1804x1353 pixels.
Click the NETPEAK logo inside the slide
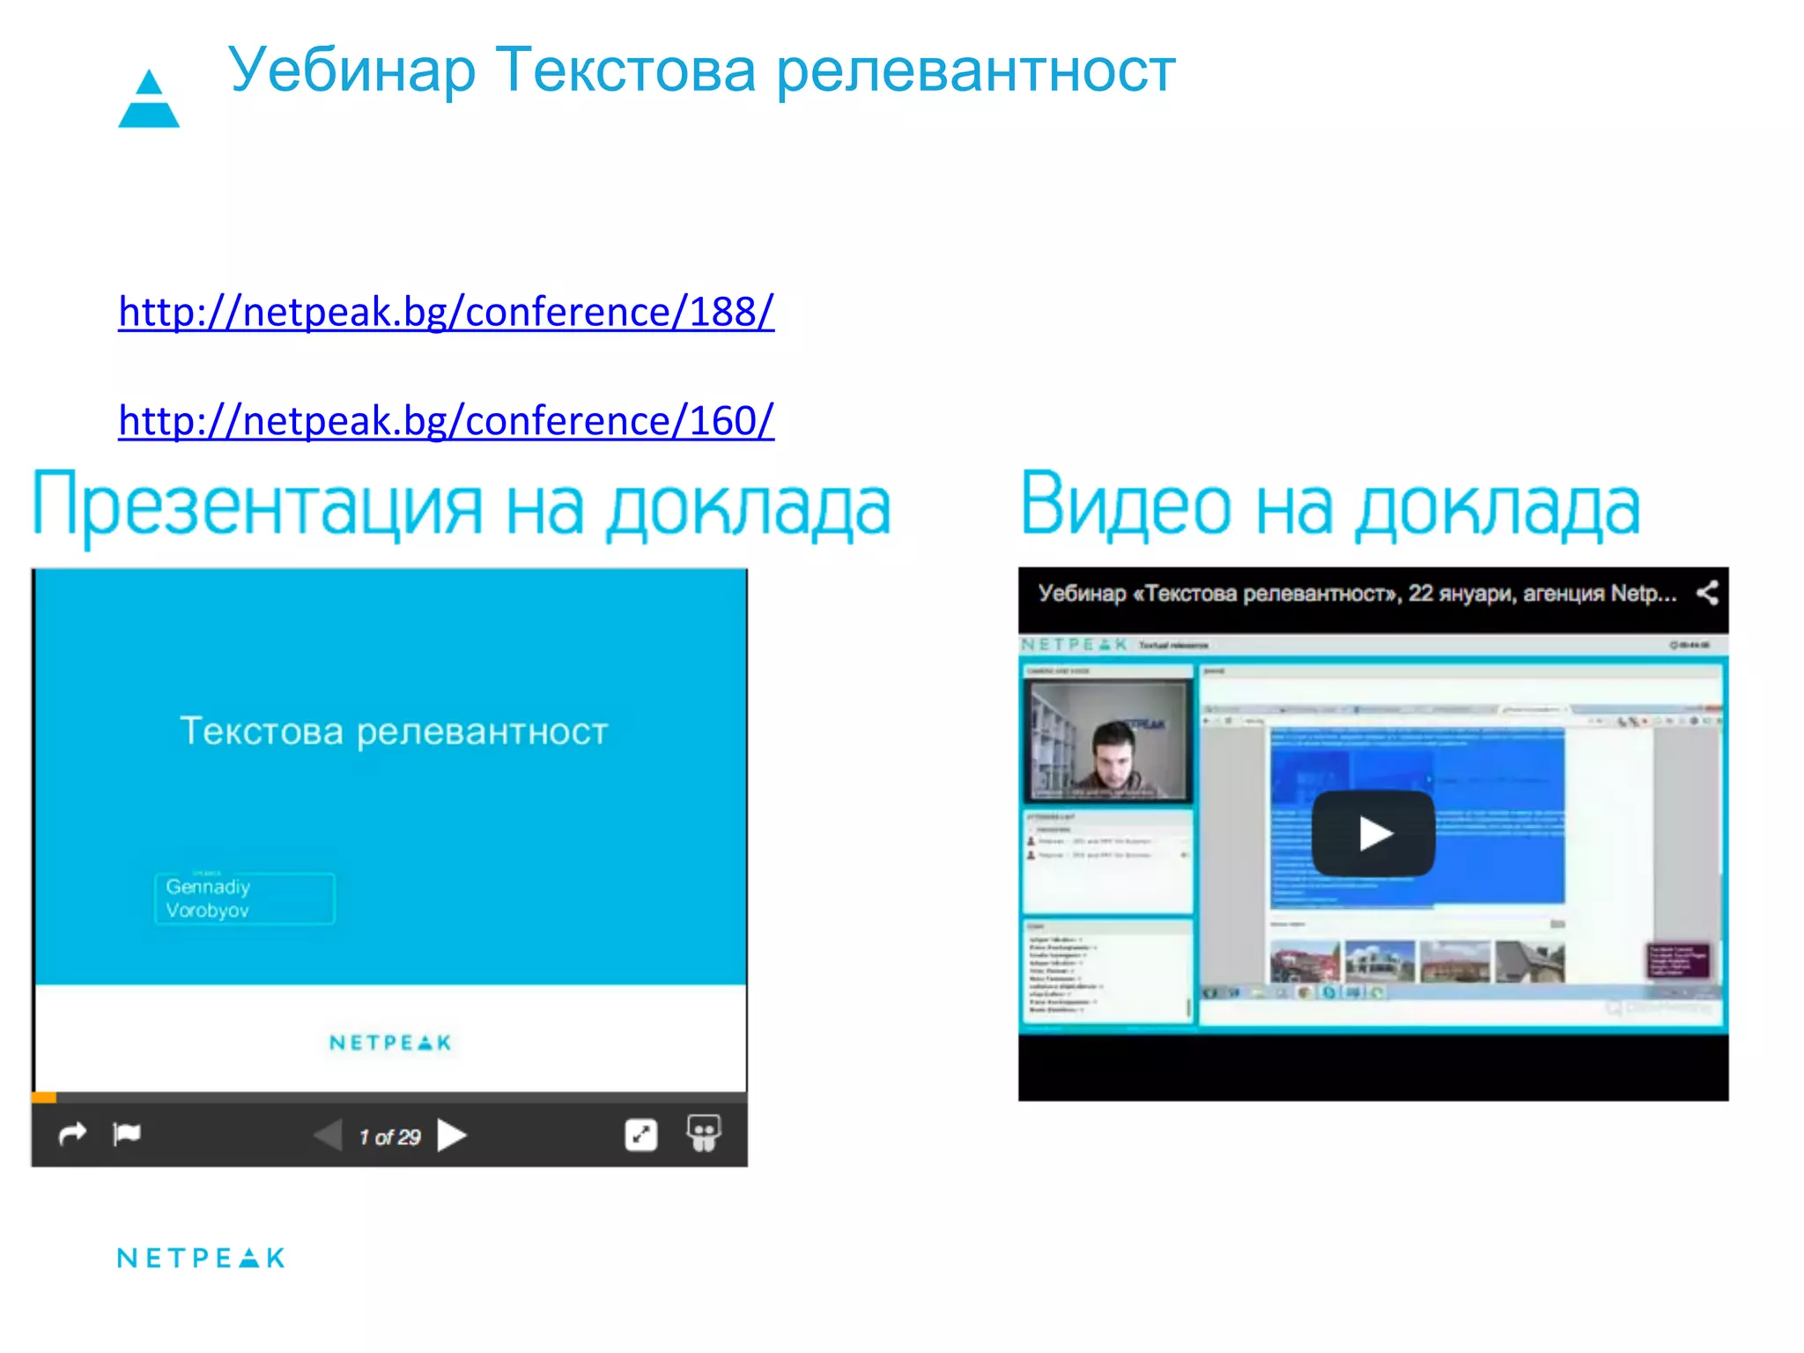click(x=390, y=1043)
